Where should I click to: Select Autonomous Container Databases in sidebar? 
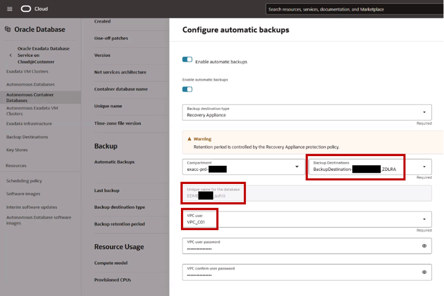30,97
